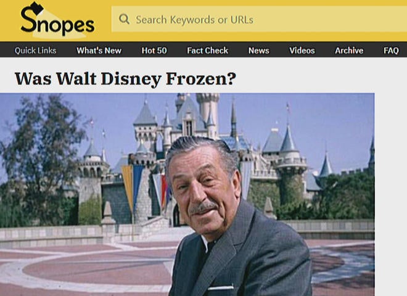Open the News section
407x296 pixels.
[259, 51]
